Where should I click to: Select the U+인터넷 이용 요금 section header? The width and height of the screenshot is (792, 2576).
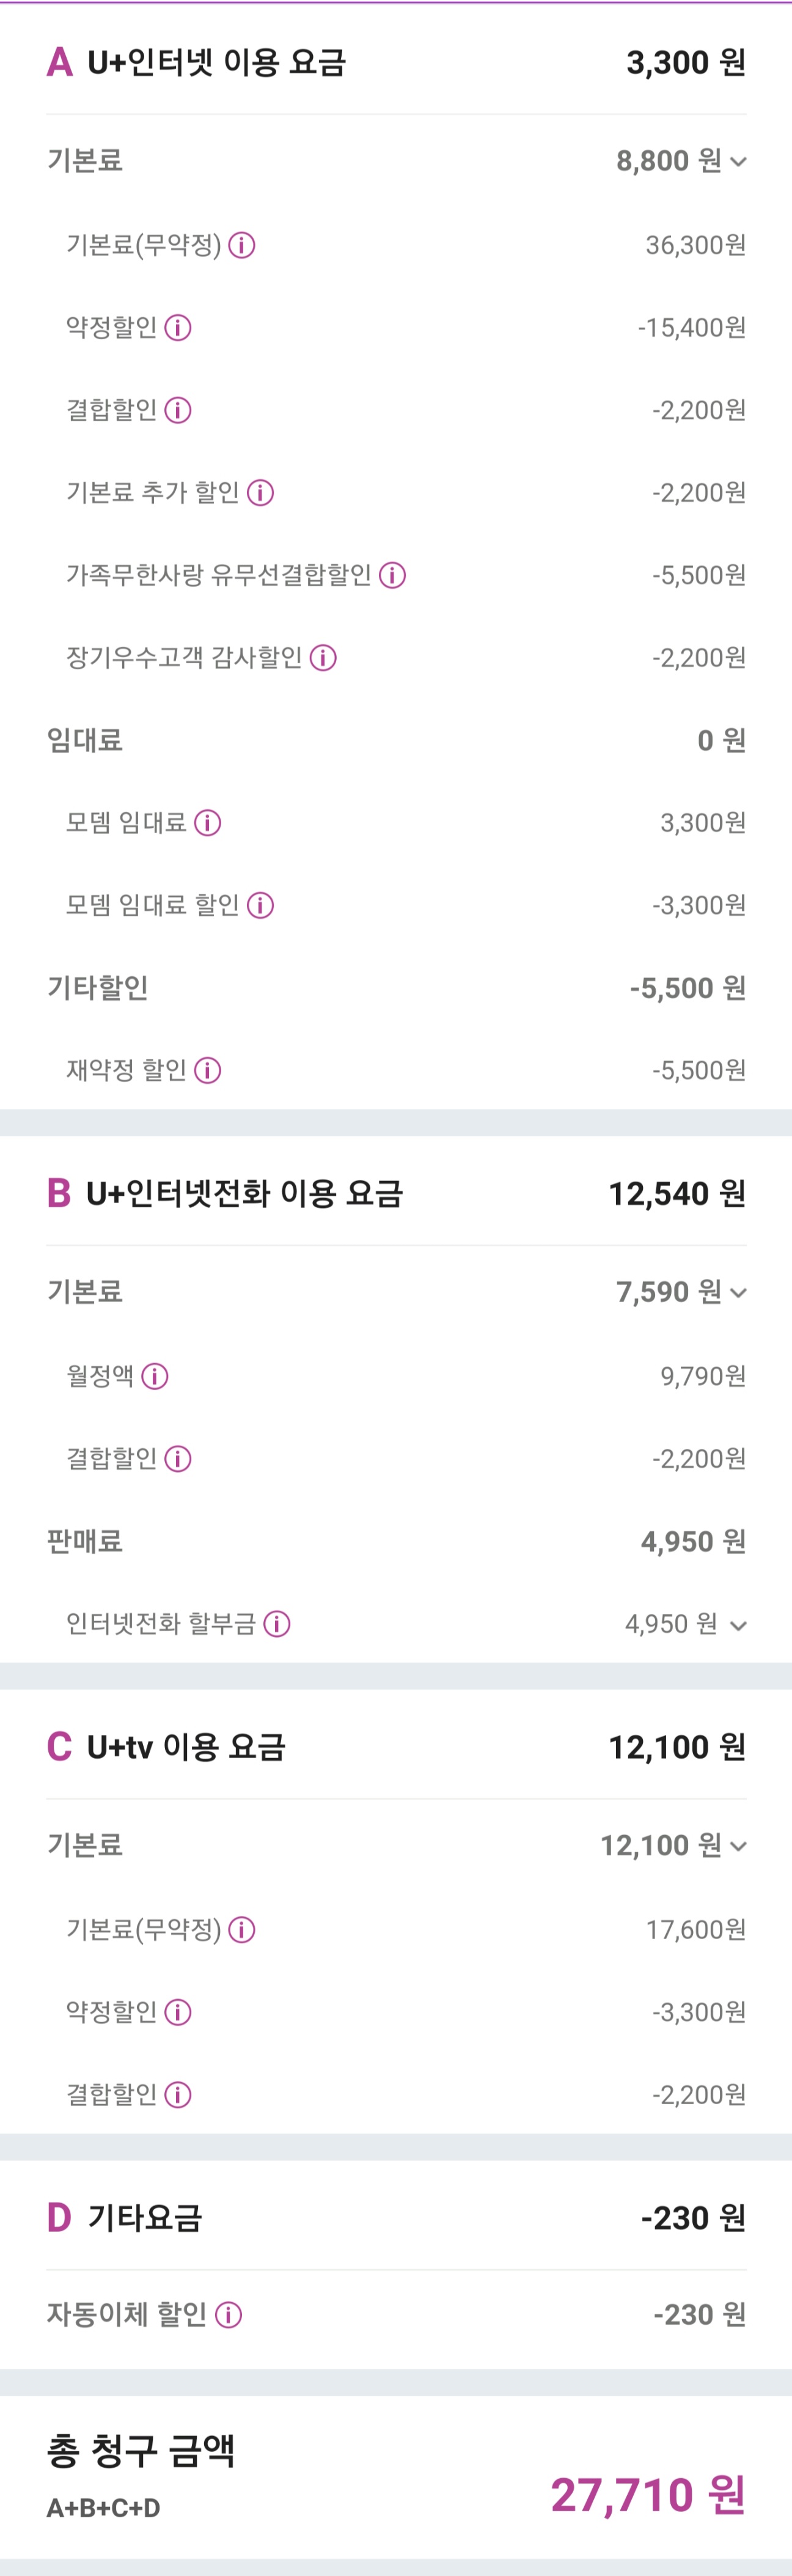(216, 63)
